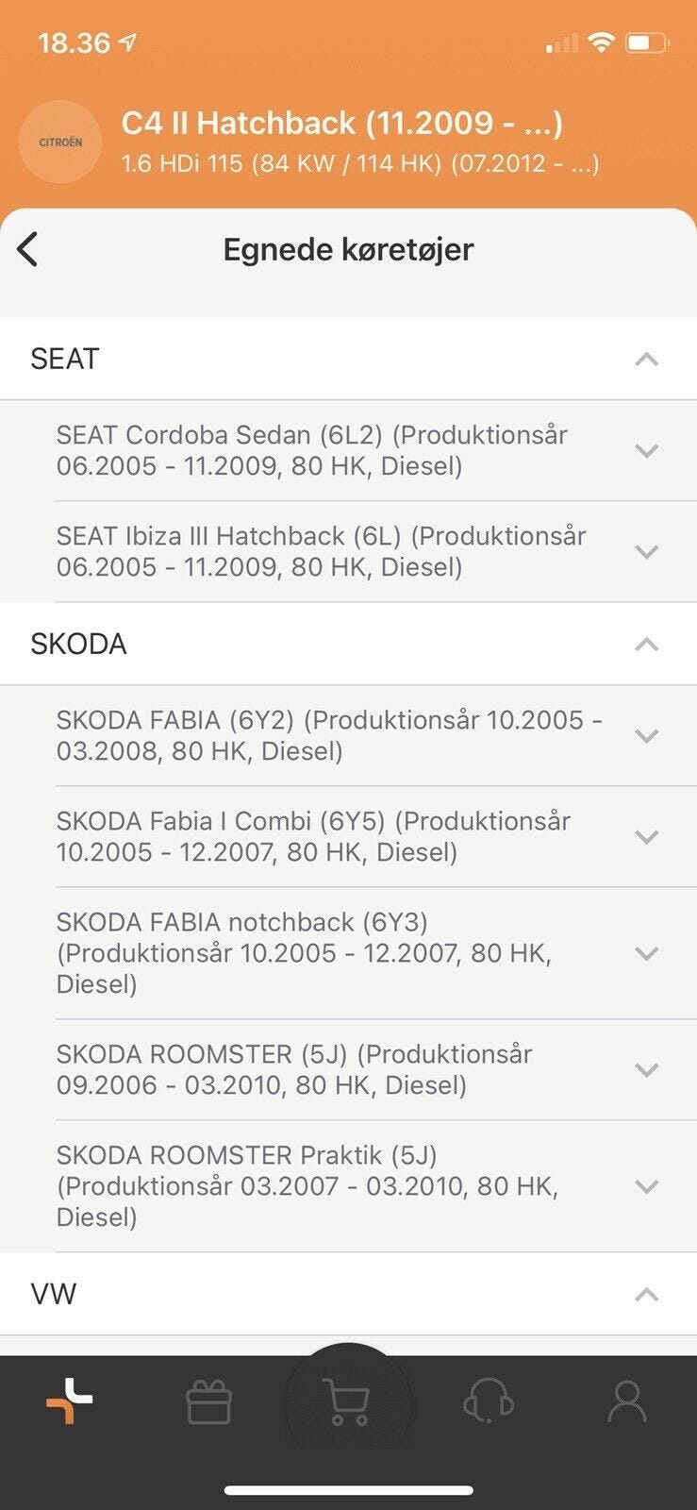Tap the C4 II Hatchback vehicle title
697x1510 pixels.
click(x=341, y=123)
